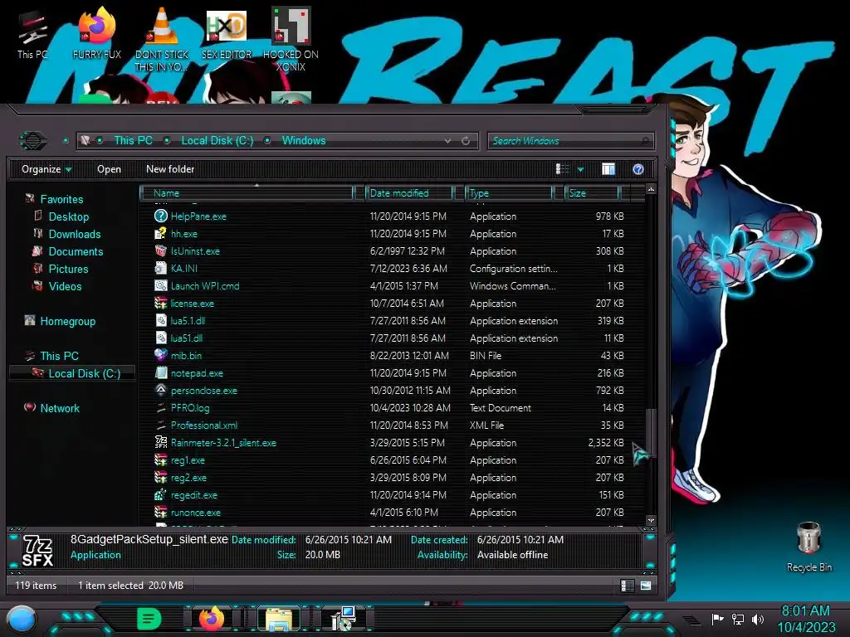Click the scroll up arrow of file list
Image resolution: width=850 pixels, height=637 pixels.
651,189
